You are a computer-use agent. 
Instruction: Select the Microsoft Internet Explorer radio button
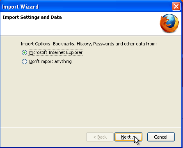coord(24,52)
